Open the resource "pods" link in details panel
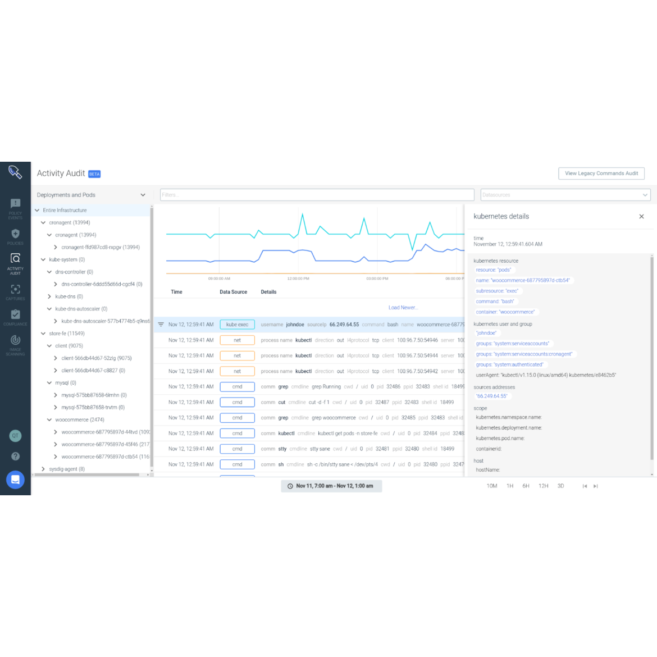This screenshot has height=657, width=657. 494,270
